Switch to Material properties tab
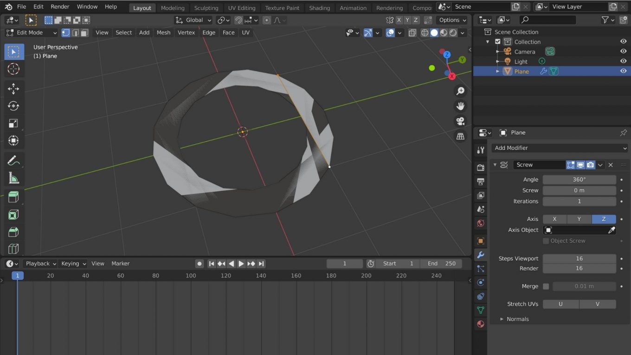Viewport: 631px width, 355px height. (x=480, y=324)
